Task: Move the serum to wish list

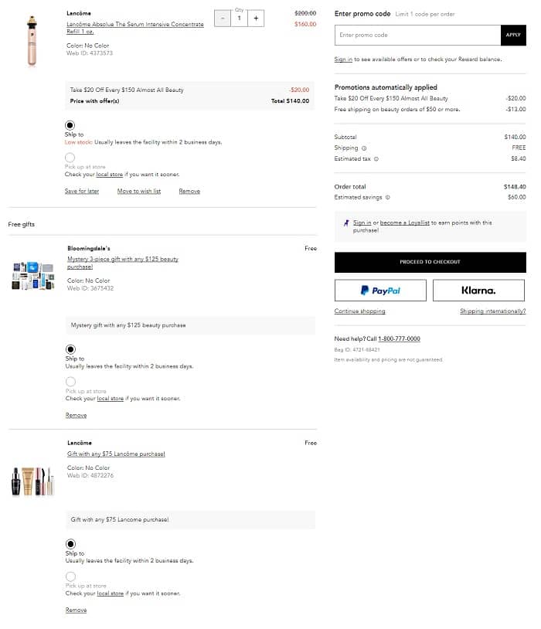Action: coord(139,191)
